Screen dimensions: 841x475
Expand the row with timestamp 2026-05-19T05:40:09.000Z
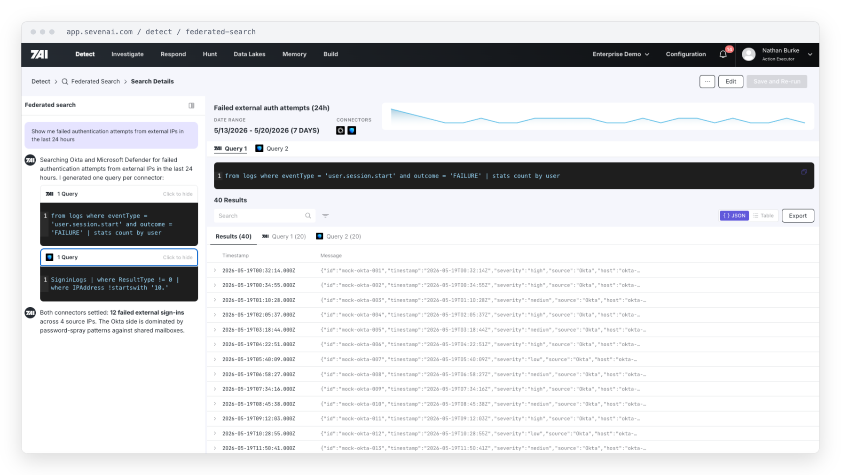[x=215, y=359]
